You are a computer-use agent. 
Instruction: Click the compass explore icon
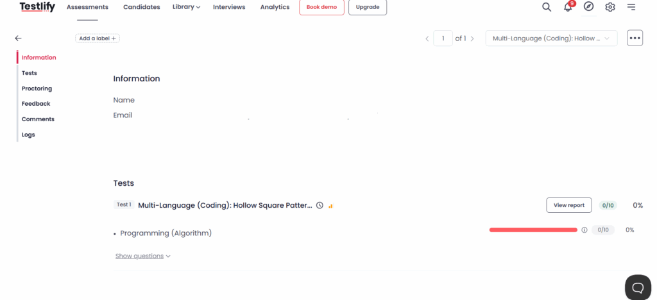point(589,6)
